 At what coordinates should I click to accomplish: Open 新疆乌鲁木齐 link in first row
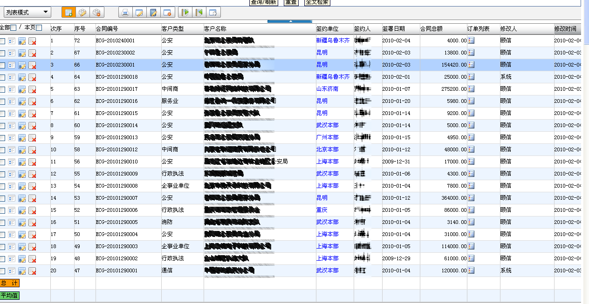[333, 41]
